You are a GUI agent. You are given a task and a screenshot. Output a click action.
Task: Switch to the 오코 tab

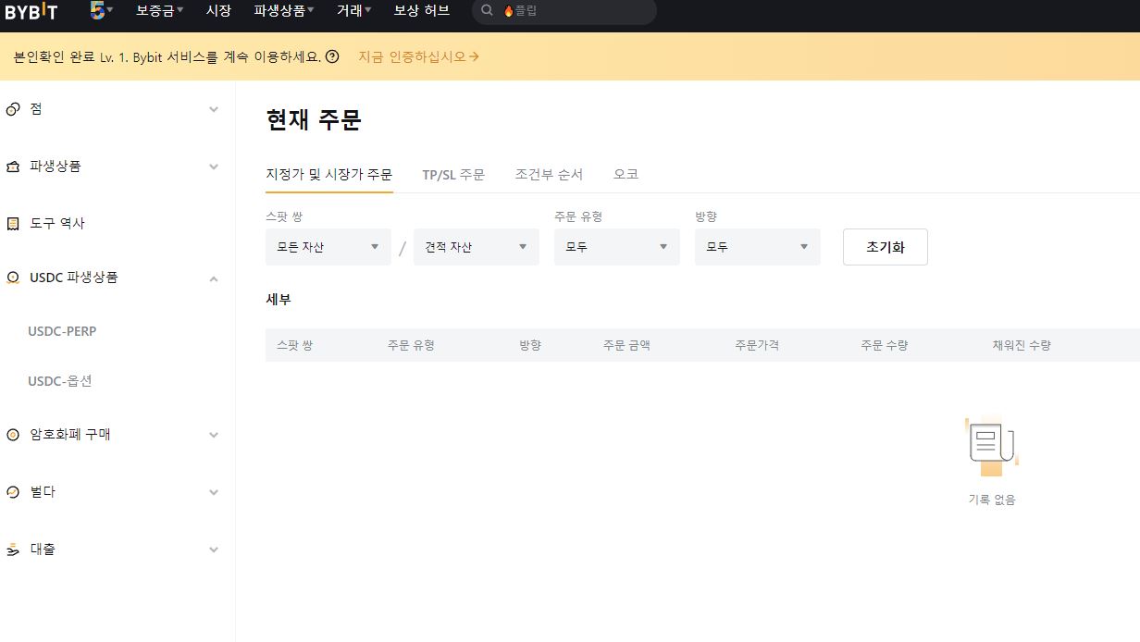[626, 174]
